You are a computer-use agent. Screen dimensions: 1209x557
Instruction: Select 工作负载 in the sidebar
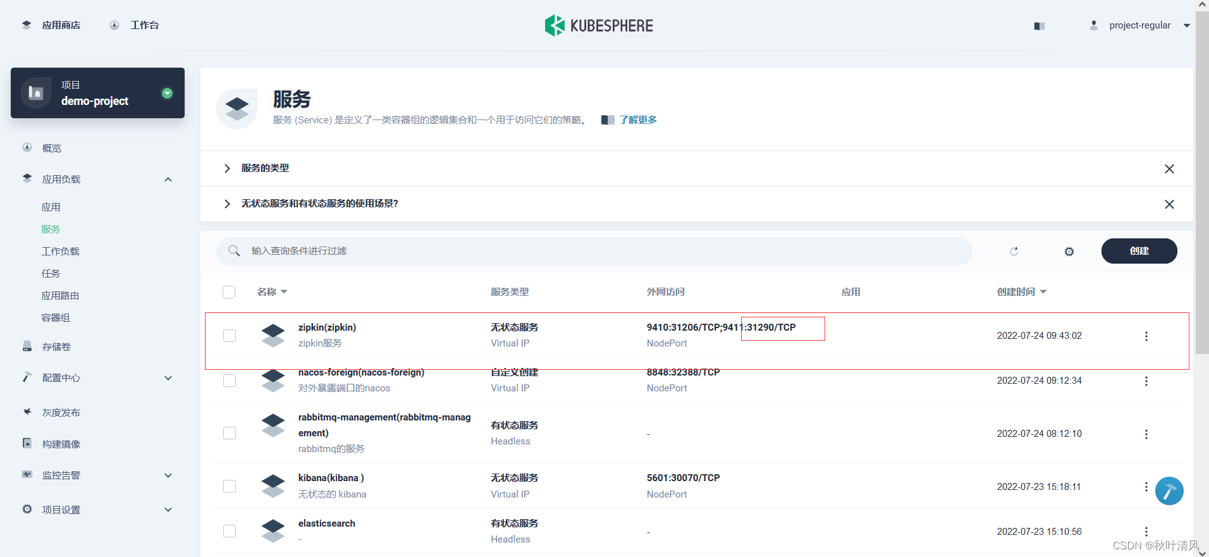coord(61,251)
